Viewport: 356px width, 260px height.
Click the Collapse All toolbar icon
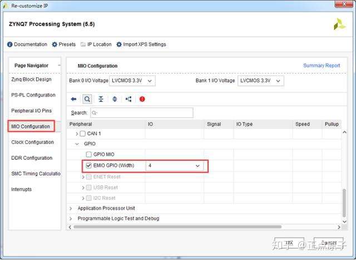pyautogui.click(x=101, y=99)
